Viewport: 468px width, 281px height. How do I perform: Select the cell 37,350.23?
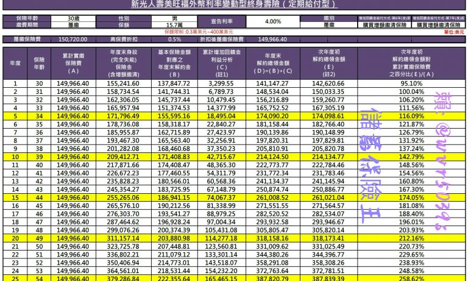point(221,149)
